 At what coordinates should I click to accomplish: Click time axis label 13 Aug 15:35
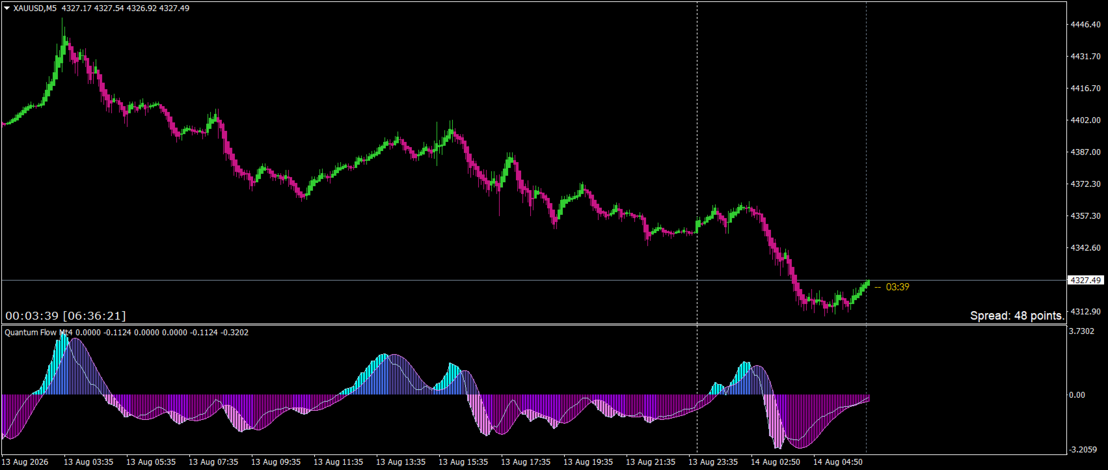click(x=463, y=462)
